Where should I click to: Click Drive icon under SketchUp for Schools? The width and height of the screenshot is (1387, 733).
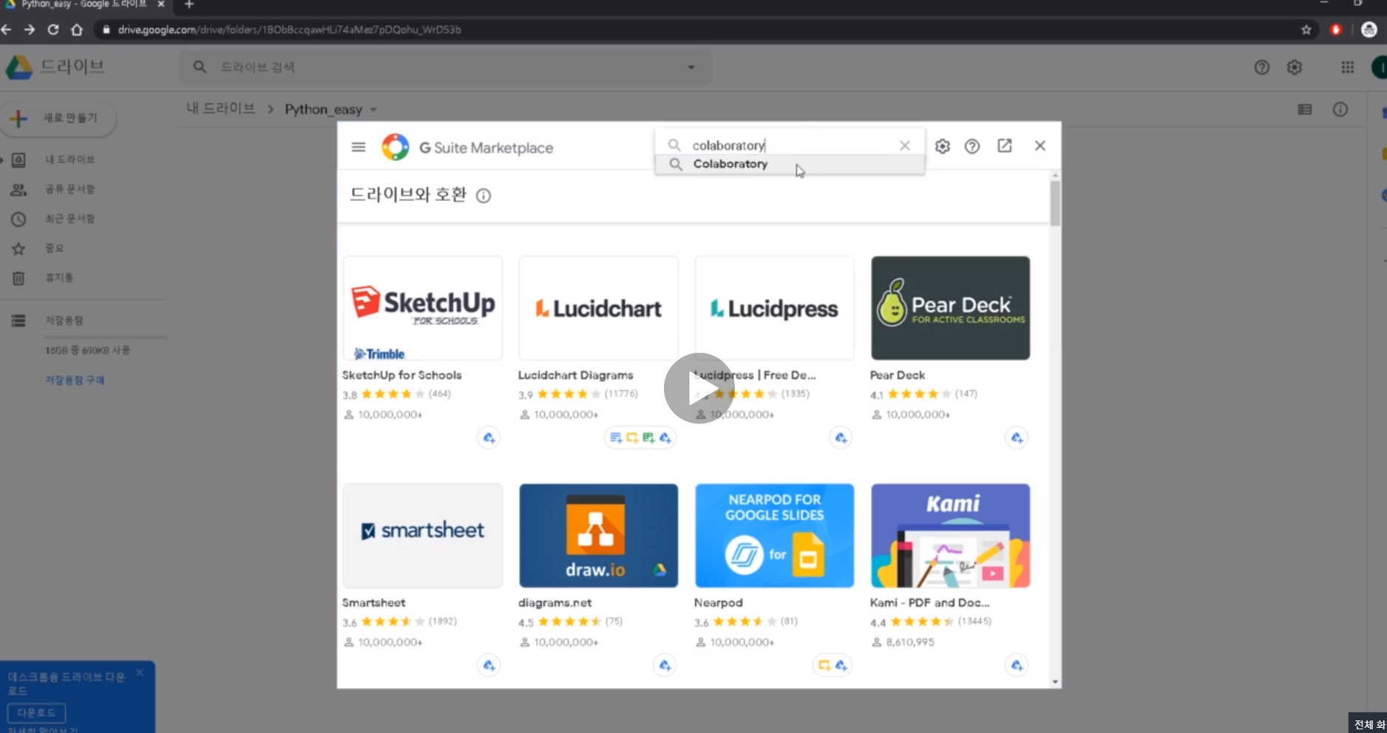pos(489,438)
